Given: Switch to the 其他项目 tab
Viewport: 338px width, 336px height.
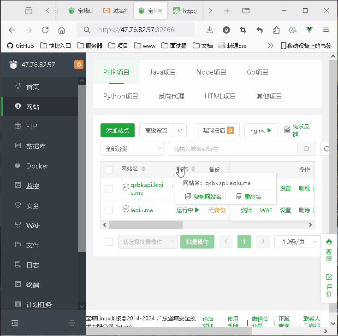Looking at the screenshot, I should tap(269, 96).
